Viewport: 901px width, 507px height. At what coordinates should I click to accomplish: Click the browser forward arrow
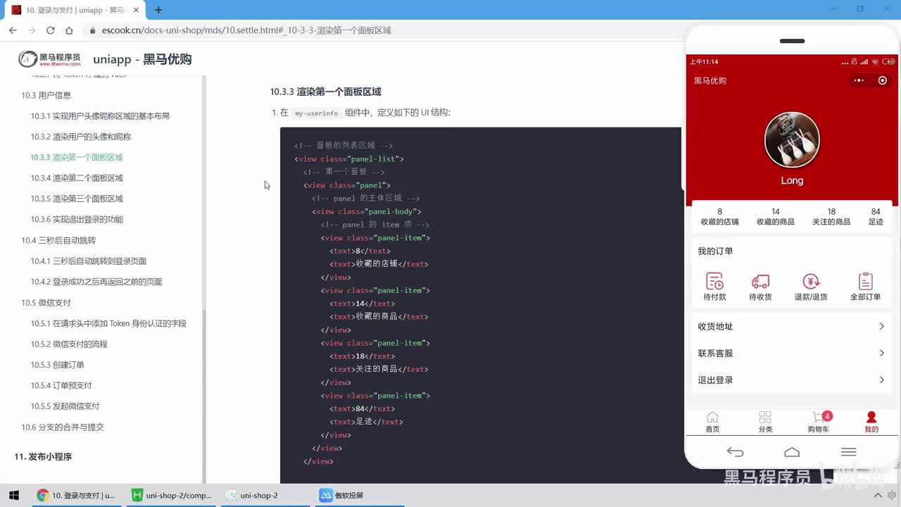(x=32, y=30)
